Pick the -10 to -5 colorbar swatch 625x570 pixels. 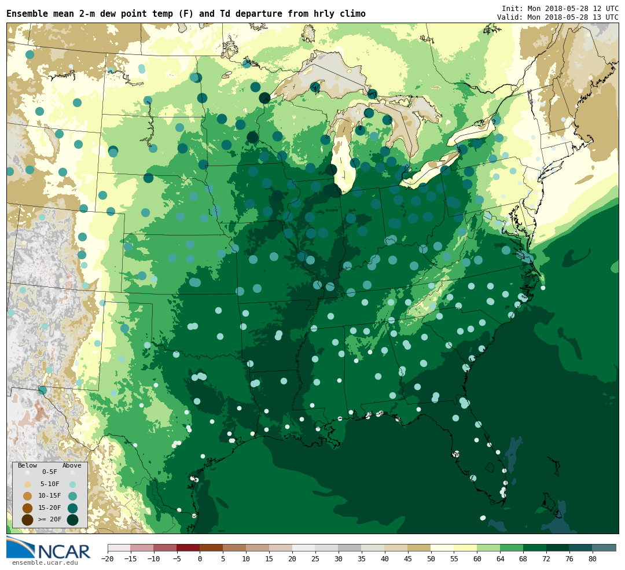click(165, 547)
